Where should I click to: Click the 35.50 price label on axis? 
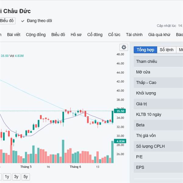120,111
